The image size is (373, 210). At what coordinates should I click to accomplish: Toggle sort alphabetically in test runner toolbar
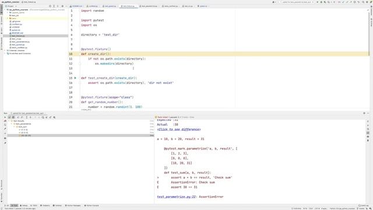point(18,117)
